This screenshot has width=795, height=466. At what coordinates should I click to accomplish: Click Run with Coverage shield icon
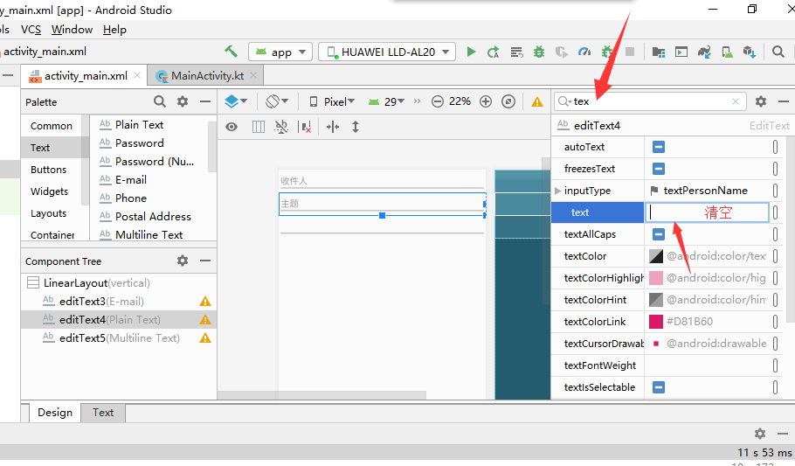[561, 52]
